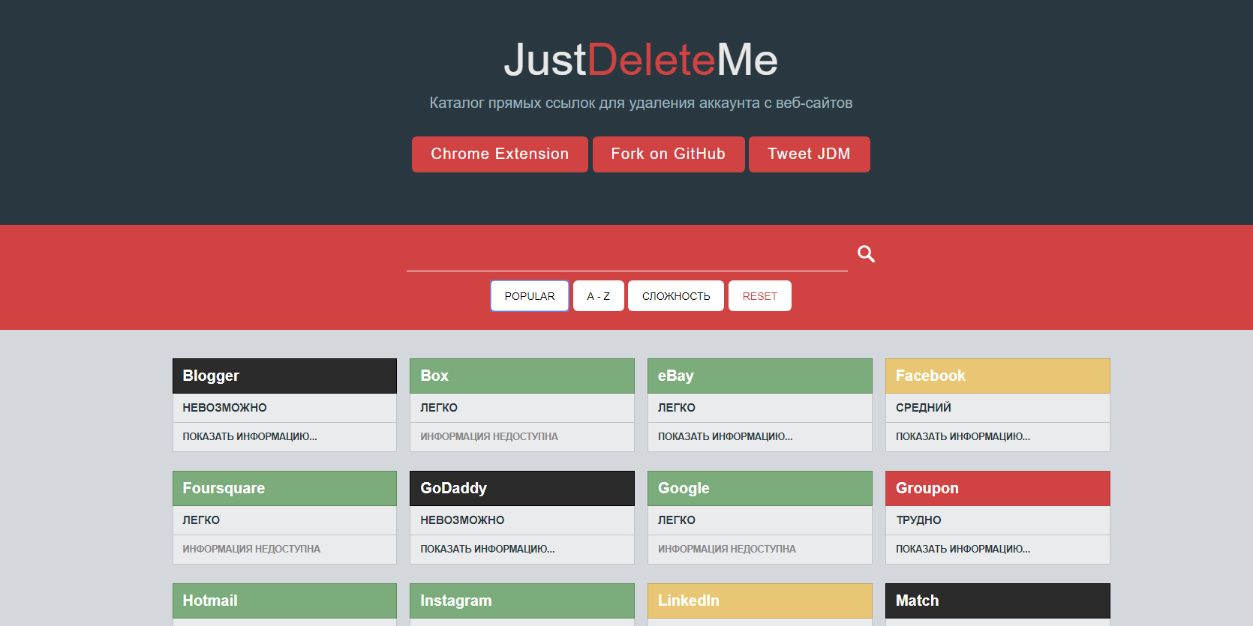1253x626 pixels.
Task: Sort sites alphabetically with A - Z
Action: (598, 296)
